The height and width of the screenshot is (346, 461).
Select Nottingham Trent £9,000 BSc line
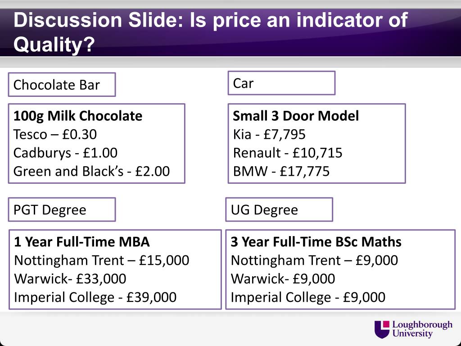click(x=314, y=260)
